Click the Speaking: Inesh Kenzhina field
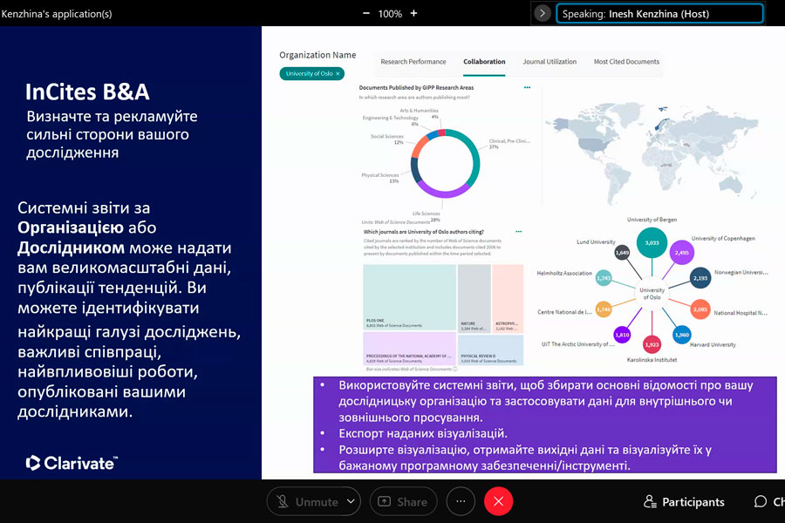Screen dimensions: 785x523 [x=659, y=14]
